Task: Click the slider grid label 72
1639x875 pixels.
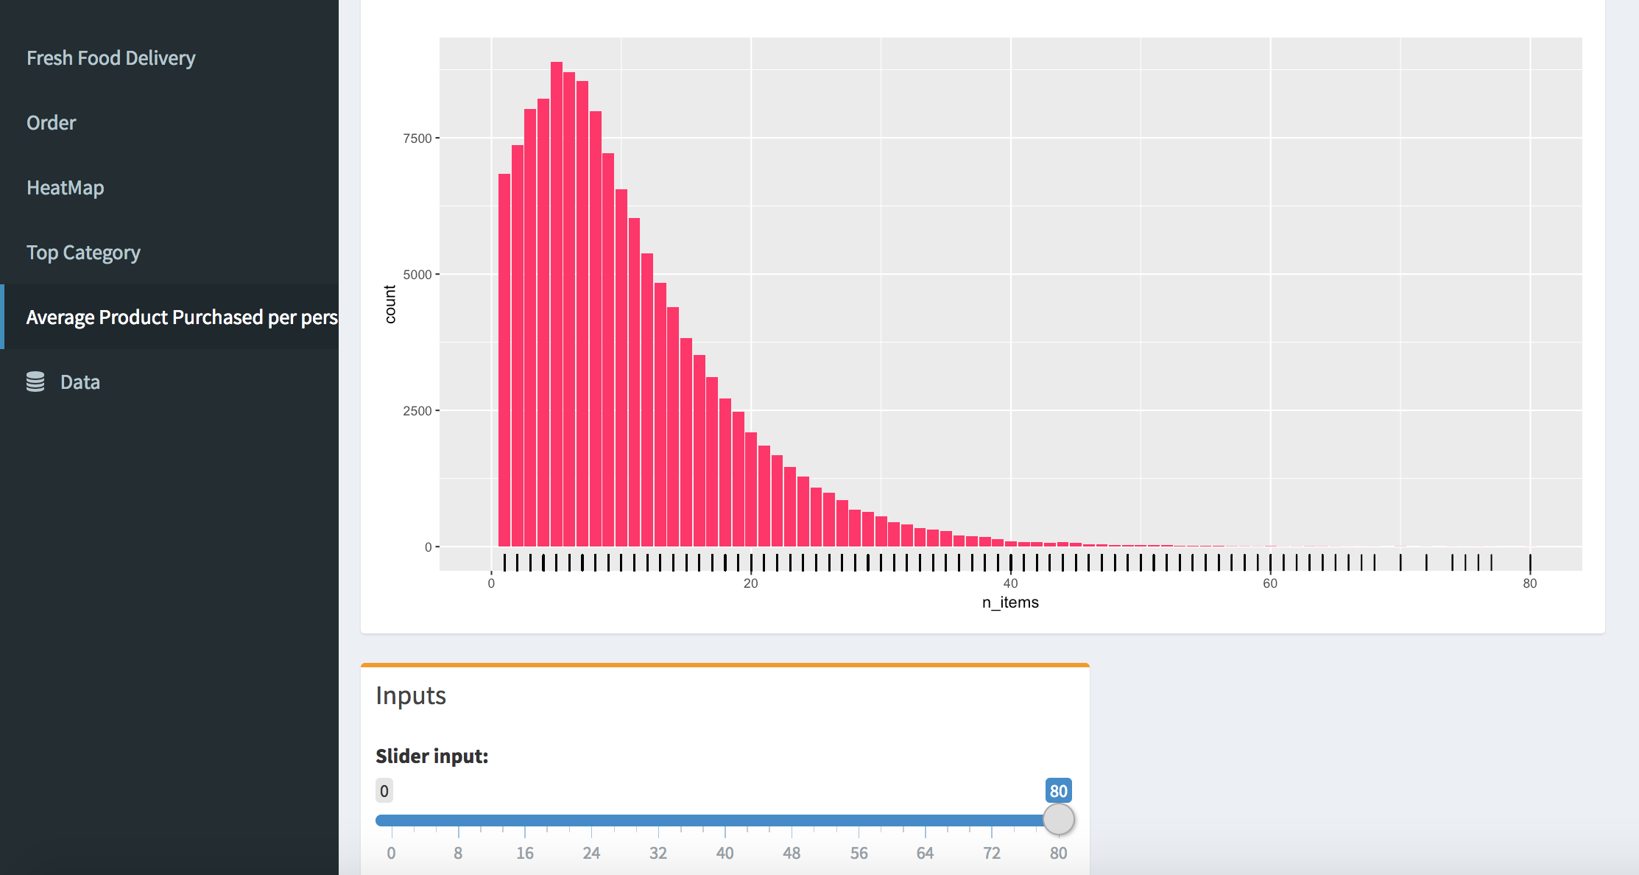Action: 992,853
